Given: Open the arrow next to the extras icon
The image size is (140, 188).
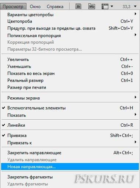Looking at the screenshot, I should (x=112, y=6).
